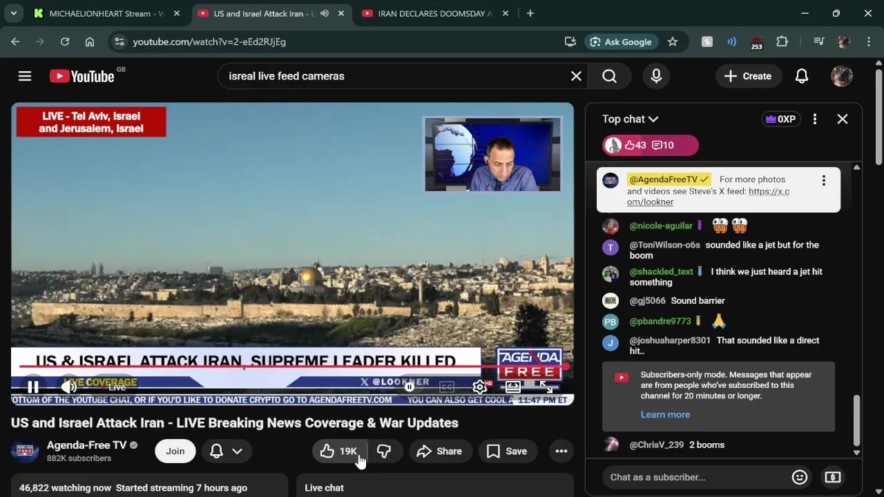Viewport: 884px width, 497px height.
Task: Click Learn more about subscribers-only mode
Action: point(665,415)
